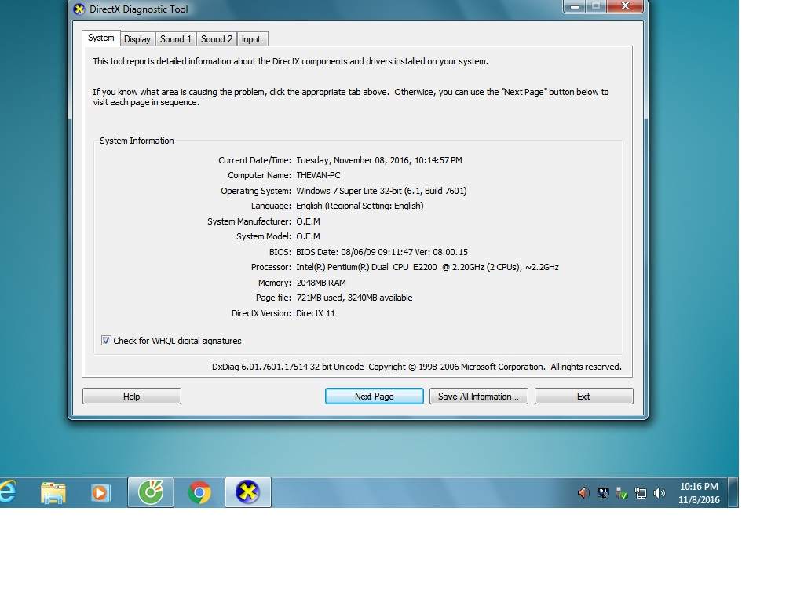Click the Help button
This screenshot has height=603, width=804.
(x=132, y=397)
